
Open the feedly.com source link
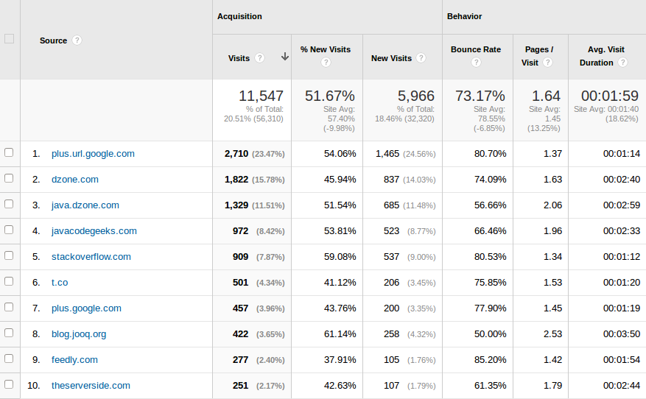(x=74, y=360)
